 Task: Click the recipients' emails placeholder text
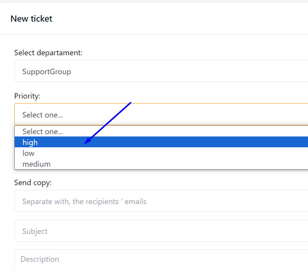coord(84,201)
